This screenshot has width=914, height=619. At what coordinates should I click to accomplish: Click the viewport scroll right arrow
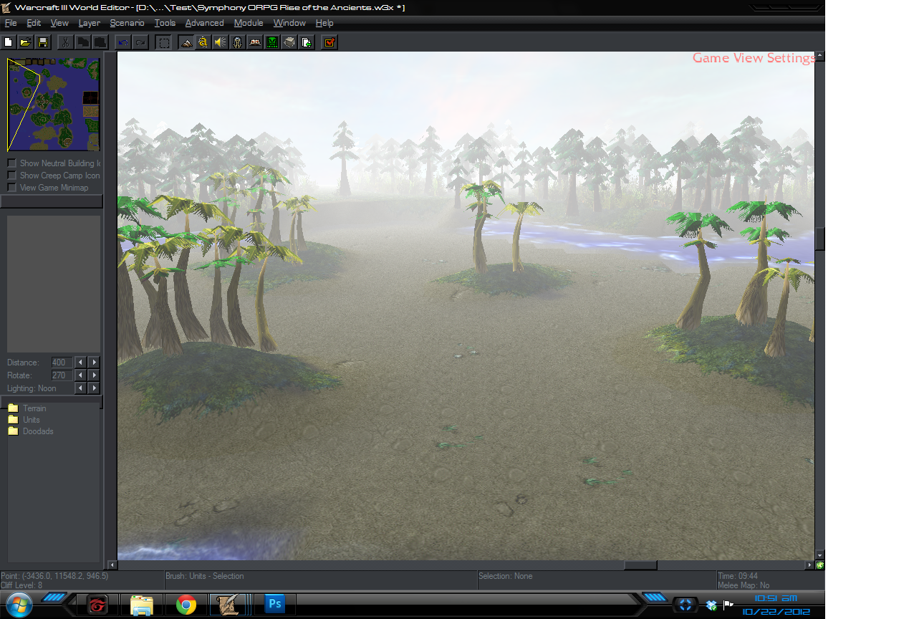coord(810,565)
